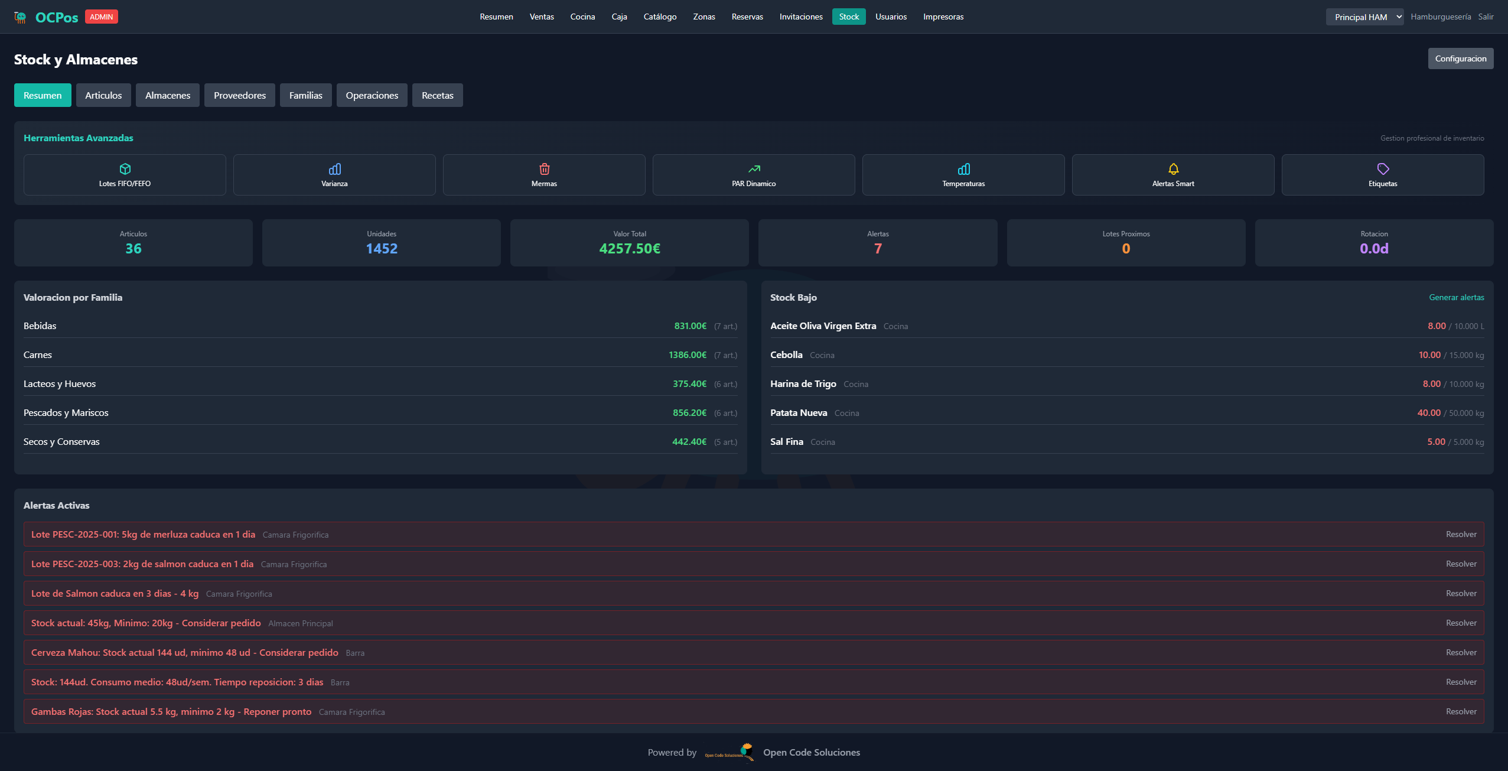
Task: Open the Alertas Smart bell icon
Action: 1173,169
